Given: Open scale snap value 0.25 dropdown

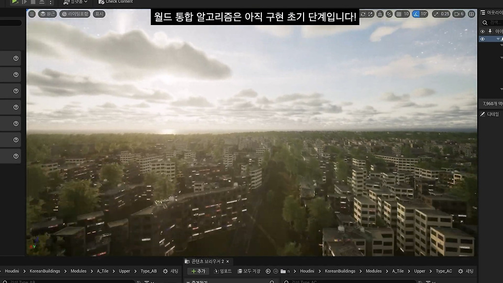Looking at the screenshot, I should [445, 14].
